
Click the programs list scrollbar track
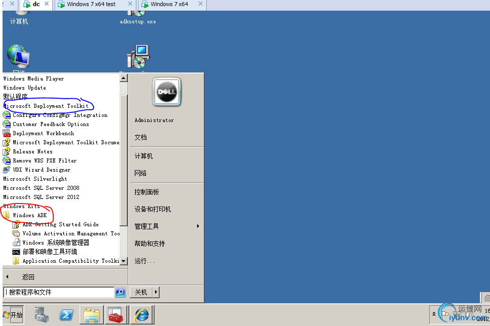[124, 240]
